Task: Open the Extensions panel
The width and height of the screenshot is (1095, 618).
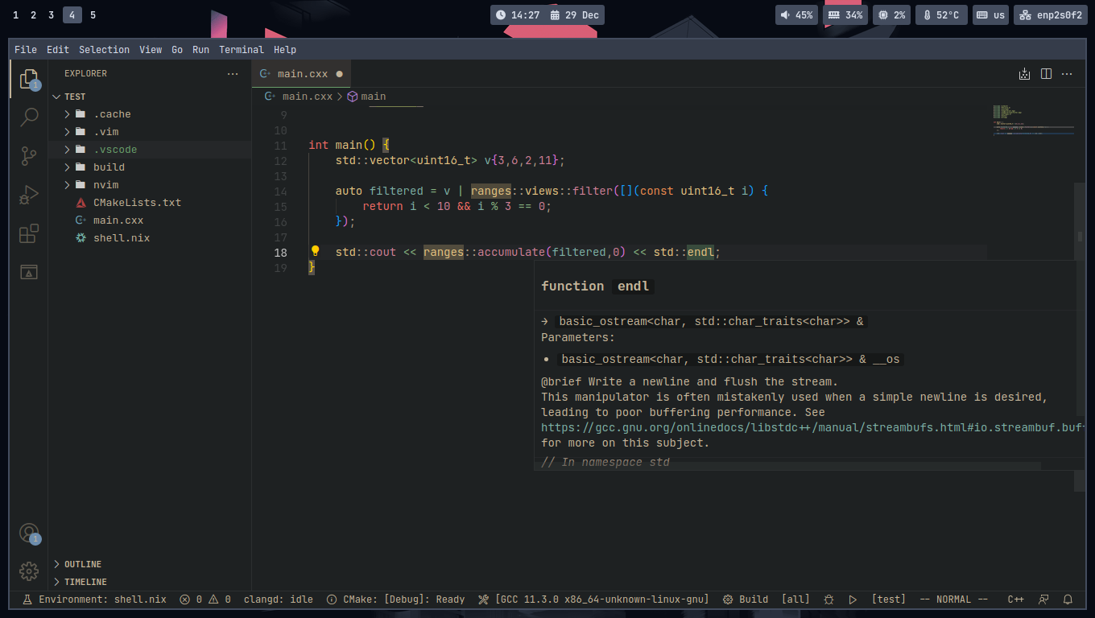Action: pyautogui.click(x=29, y=233)
